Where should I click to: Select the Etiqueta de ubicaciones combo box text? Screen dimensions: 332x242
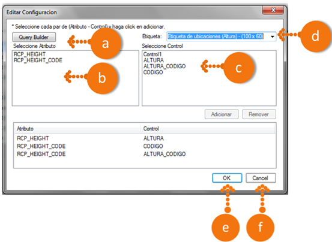(x=216, y=37)
